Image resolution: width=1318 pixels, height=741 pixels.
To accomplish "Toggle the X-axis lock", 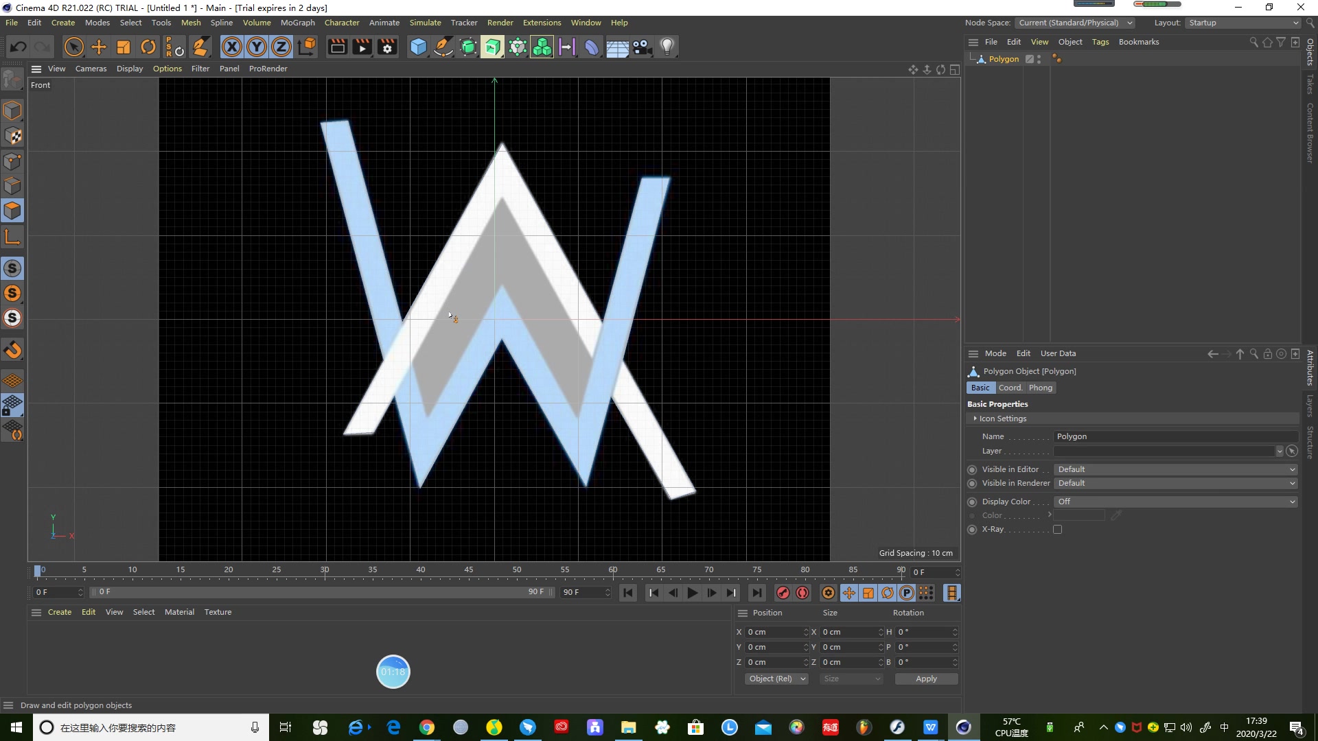I will click(232, 47).
